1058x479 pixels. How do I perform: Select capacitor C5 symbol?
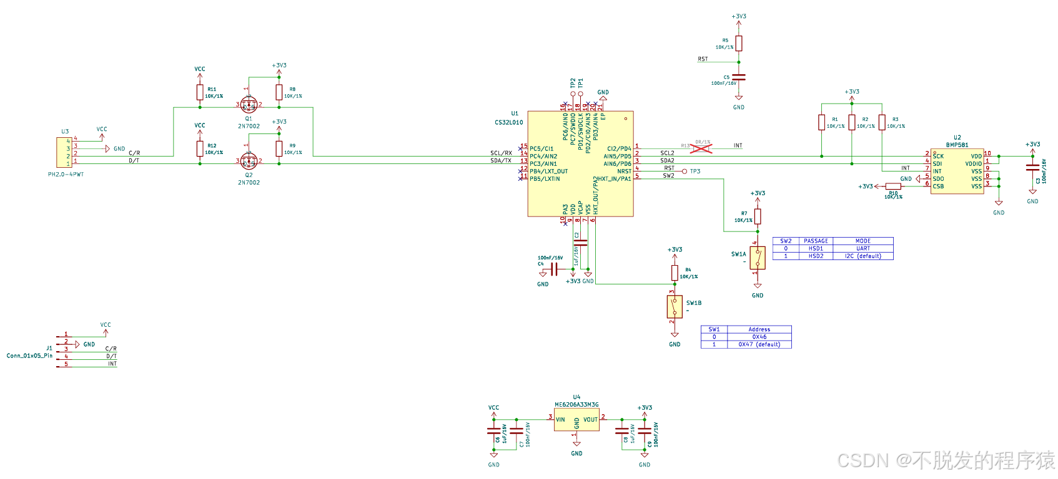pos(739,78)
